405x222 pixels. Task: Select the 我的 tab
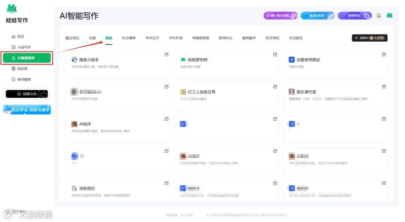[x=109, y=38]
